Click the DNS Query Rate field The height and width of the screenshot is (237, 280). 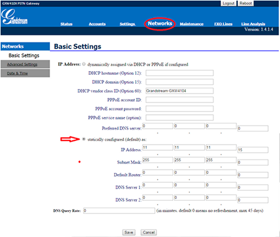(119, 211)
